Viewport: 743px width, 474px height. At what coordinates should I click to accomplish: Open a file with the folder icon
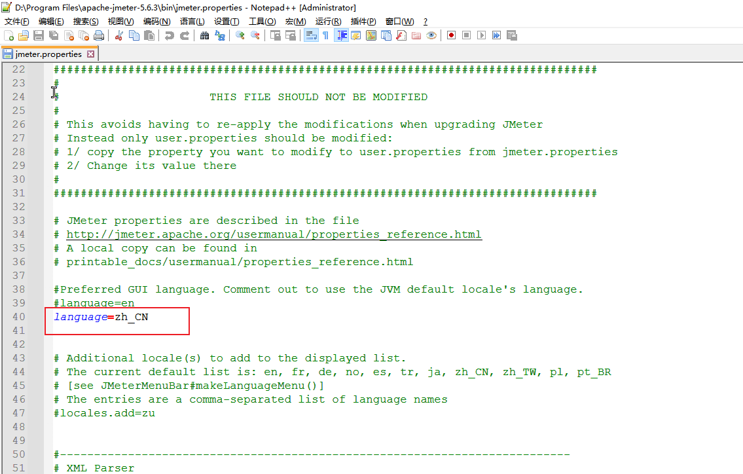pos(24,35)
